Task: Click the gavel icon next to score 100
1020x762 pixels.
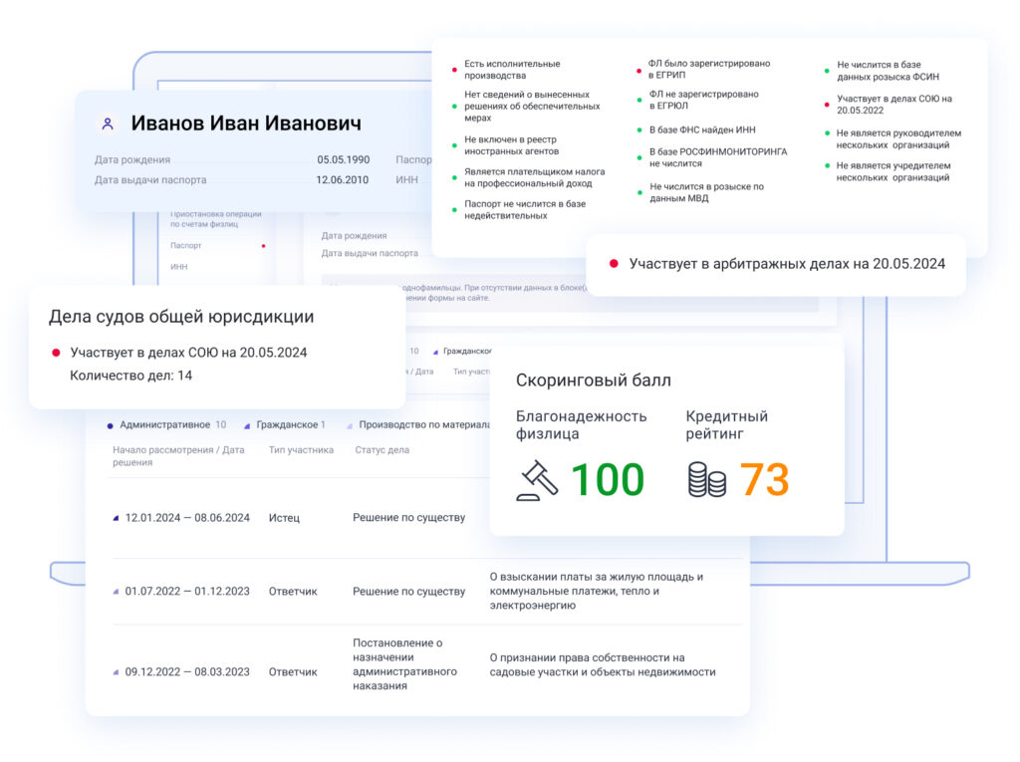Action: [538, 480]
